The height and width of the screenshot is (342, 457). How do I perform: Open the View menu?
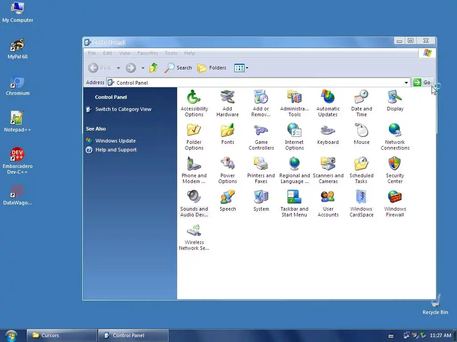(x=125, y=53)
